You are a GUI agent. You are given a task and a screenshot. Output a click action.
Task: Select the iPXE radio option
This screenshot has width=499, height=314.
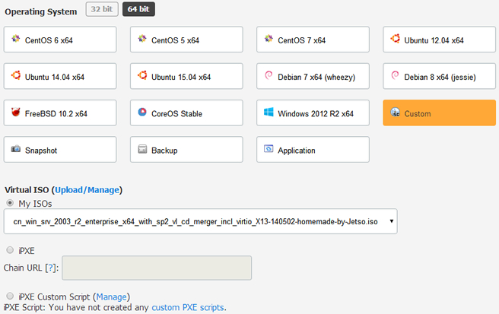pos(9,249)
